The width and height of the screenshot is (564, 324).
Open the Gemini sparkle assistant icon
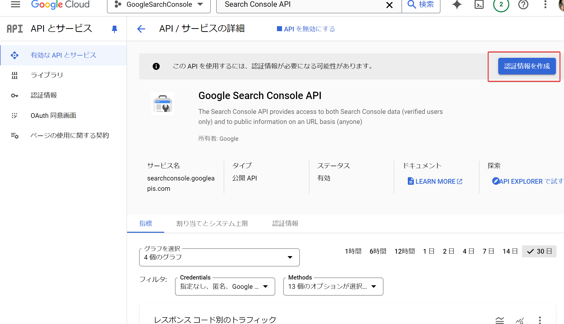click(457, 5)
